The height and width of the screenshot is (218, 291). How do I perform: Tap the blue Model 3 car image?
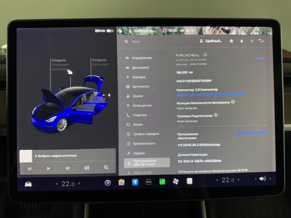tap(69, 104)
